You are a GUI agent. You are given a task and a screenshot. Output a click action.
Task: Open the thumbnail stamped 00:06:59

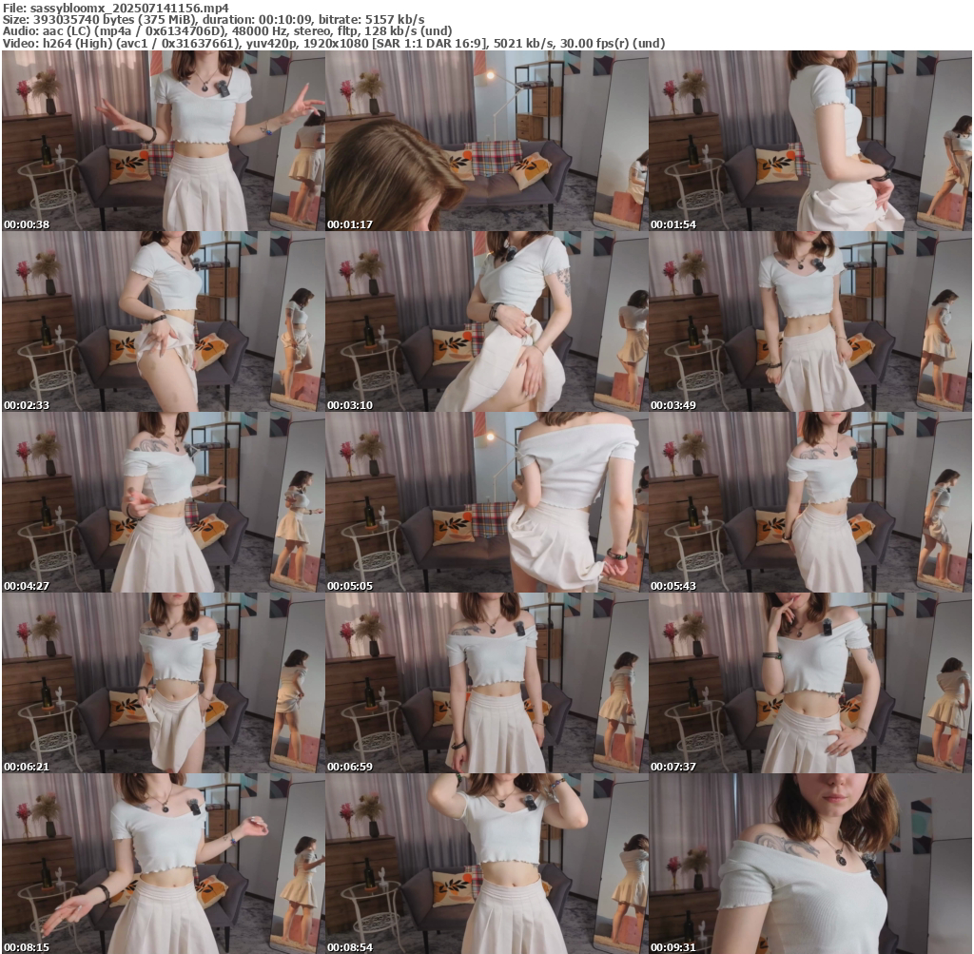click(487, 683)
